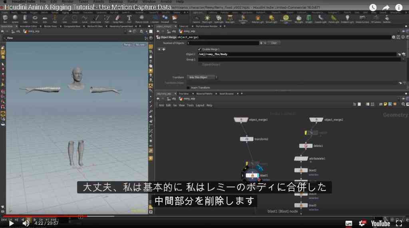Open the File menu
409x228 pixels.
pyautogui.click(x=43, y=2)
